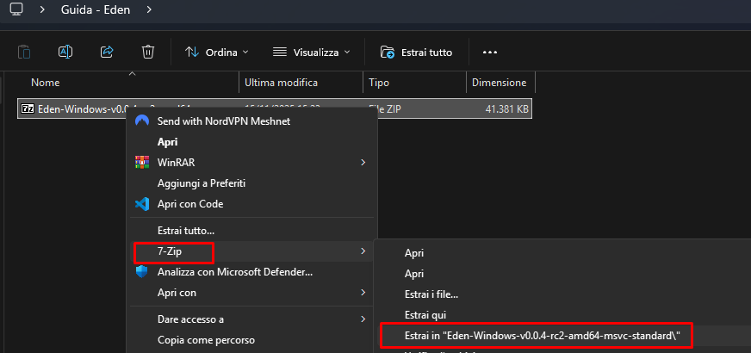Choose bold Apri in context menu
751x353 pixels.
pyautogui.click(x=252, y=142)
